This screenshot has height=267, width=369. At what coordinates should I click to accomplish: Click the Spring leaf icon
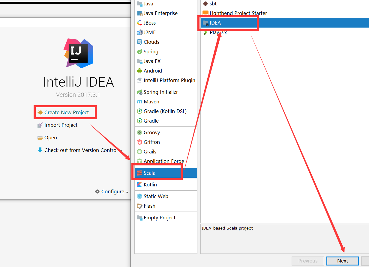coord(139,52)
